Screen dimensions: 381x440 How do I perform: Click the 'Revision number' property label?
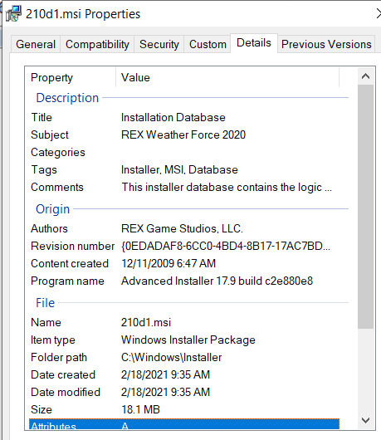73,246
